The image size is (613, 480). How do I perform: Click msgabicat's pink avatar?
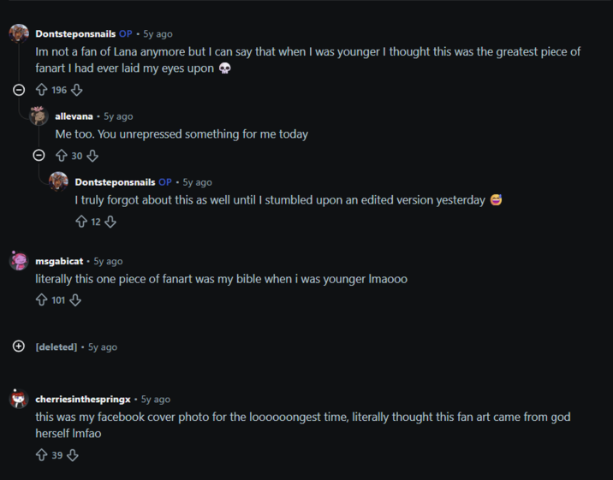click(19, 260)
